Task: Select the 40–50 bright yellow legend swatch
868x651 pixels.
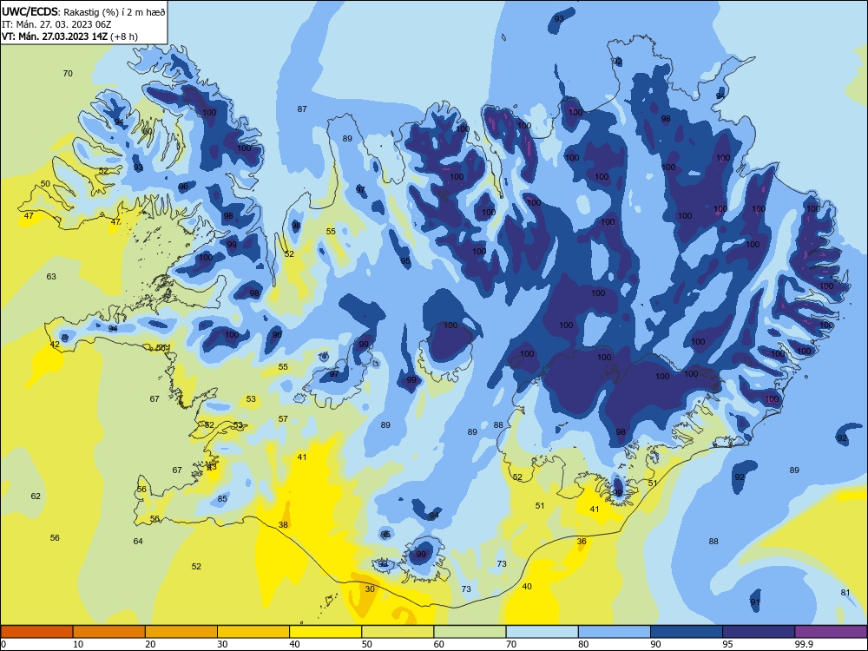Action: pos(325,632)
